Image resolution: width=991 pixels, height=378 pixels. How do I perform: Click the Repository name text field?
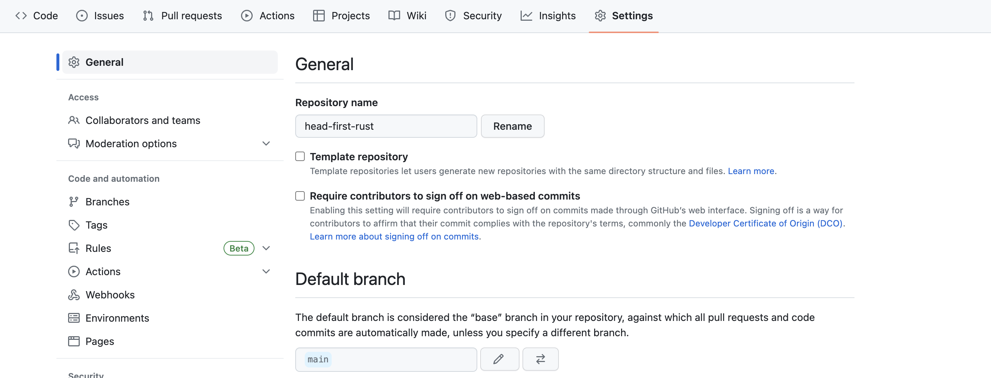[386, 126]
